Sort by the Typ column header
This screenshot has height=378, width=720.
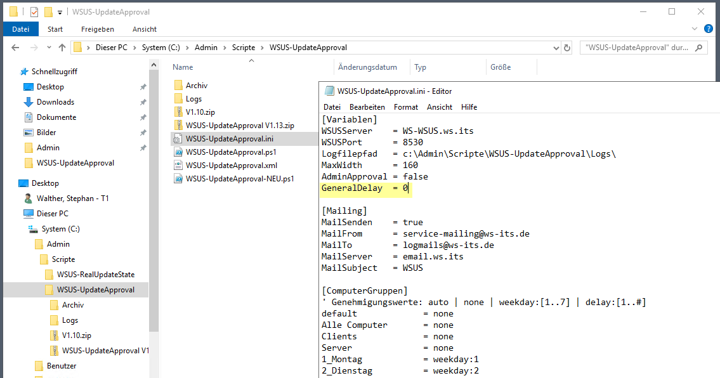[420, 67]
